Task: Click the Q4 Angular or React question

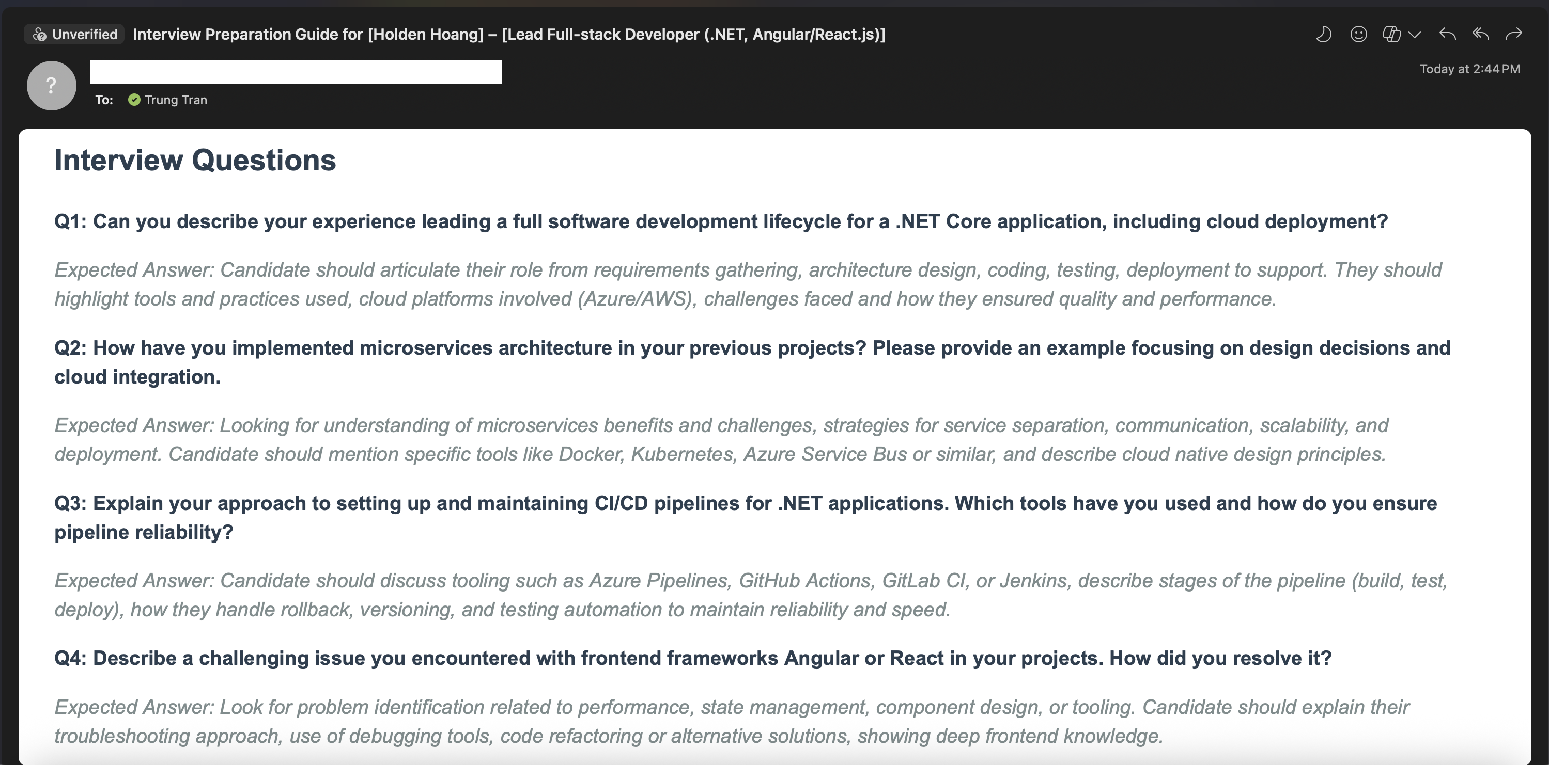Action: click(692, 658)
